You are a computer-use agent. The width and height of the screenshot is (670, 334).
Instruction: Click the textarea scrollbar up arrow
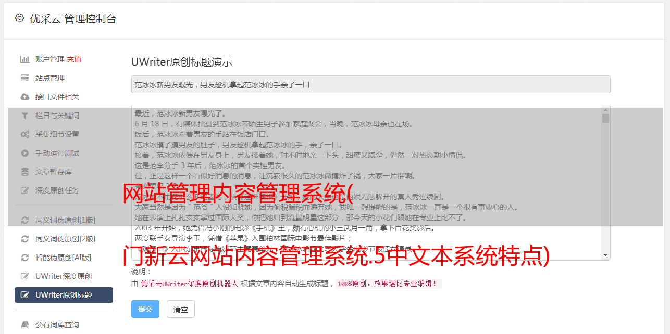605,110
